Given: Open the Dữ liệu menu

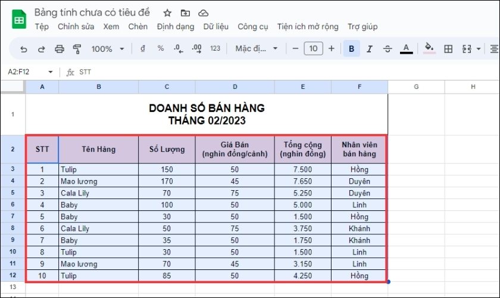Looking at the screenshot, I should tap(216, 27).
